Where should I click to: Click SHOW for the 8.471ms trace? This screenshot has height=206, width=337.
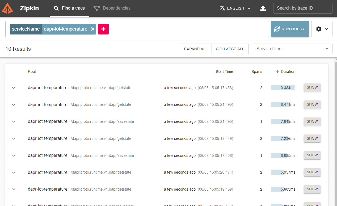312,104
